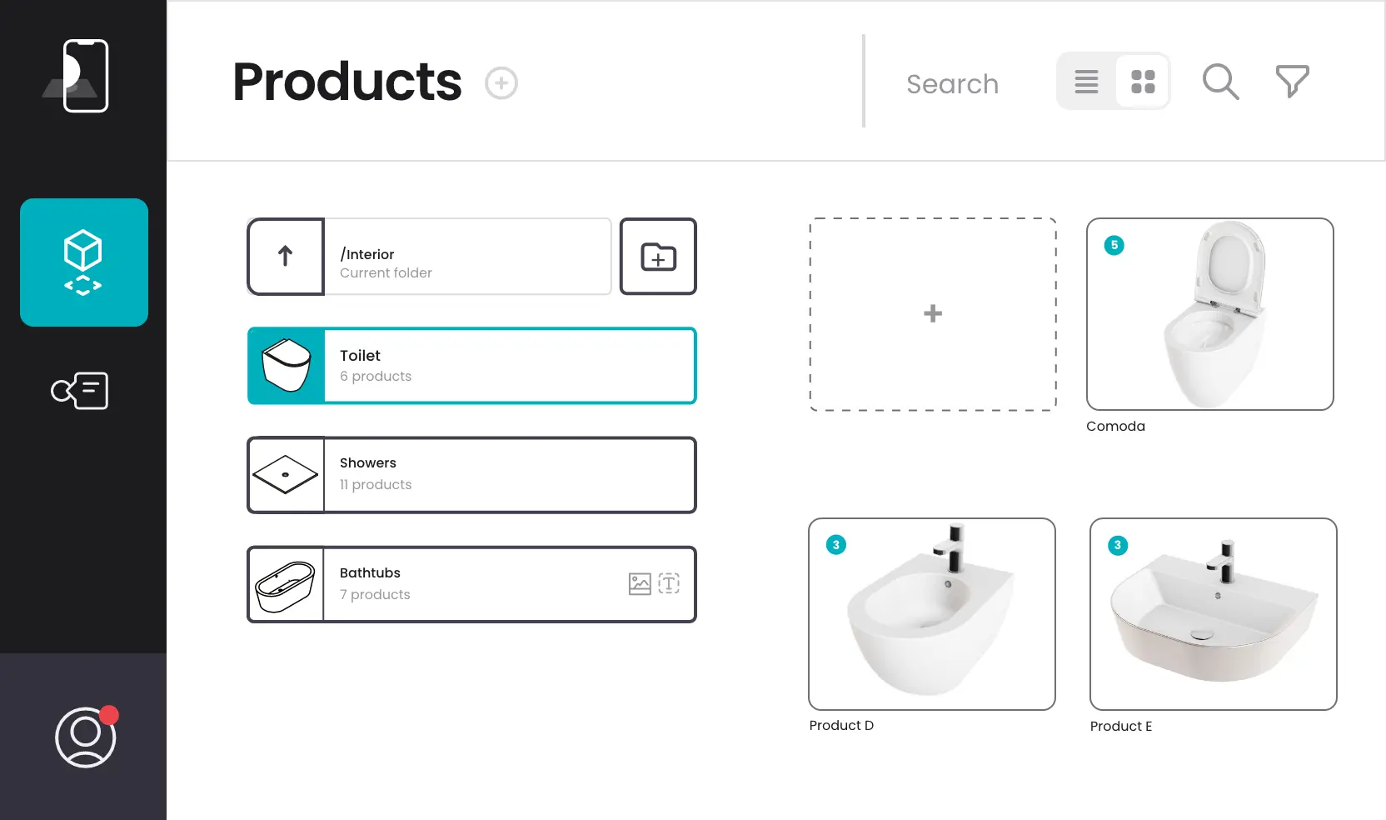Screen dimensions: 1386x820
Task: Open the Showers folder
Action: tap(471, 474)
